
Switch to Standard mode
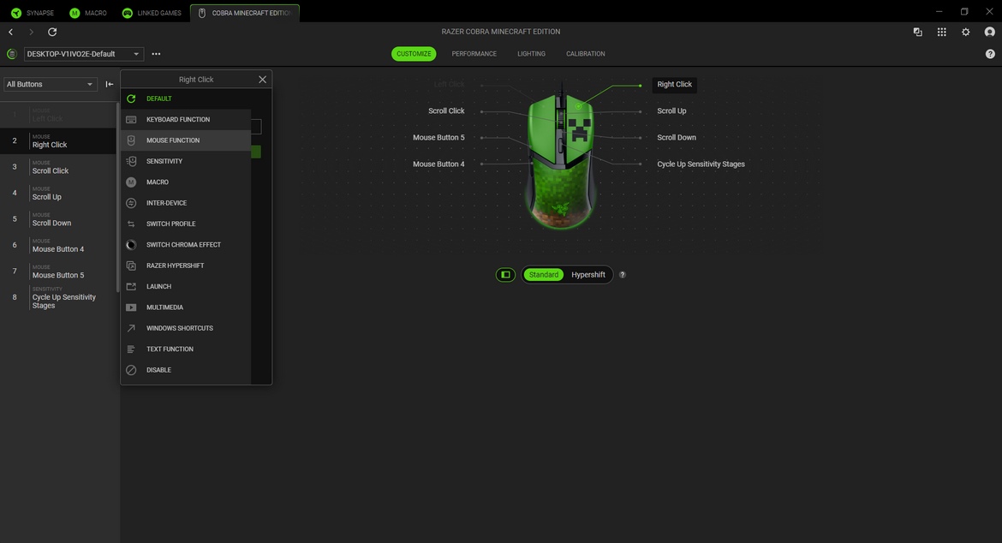[544, 275]
